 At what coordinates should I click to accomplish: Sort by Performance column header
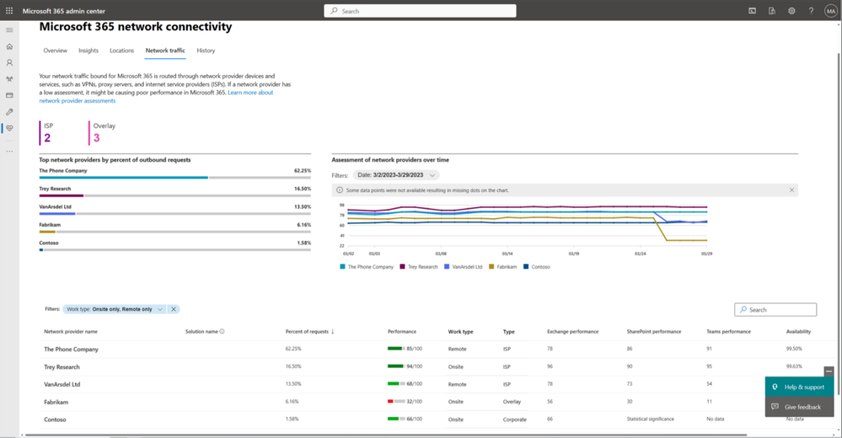pos(402,332)
